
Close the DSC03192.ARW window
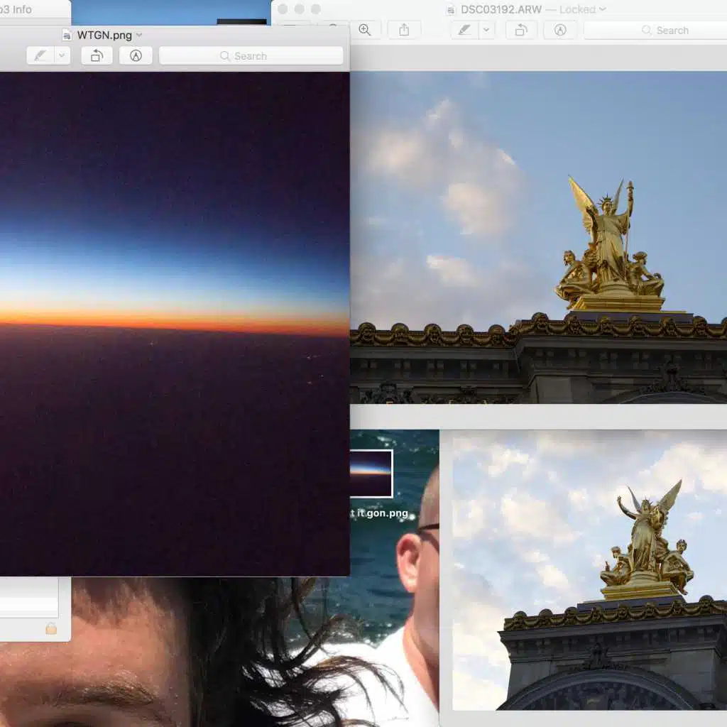(283, 9)
